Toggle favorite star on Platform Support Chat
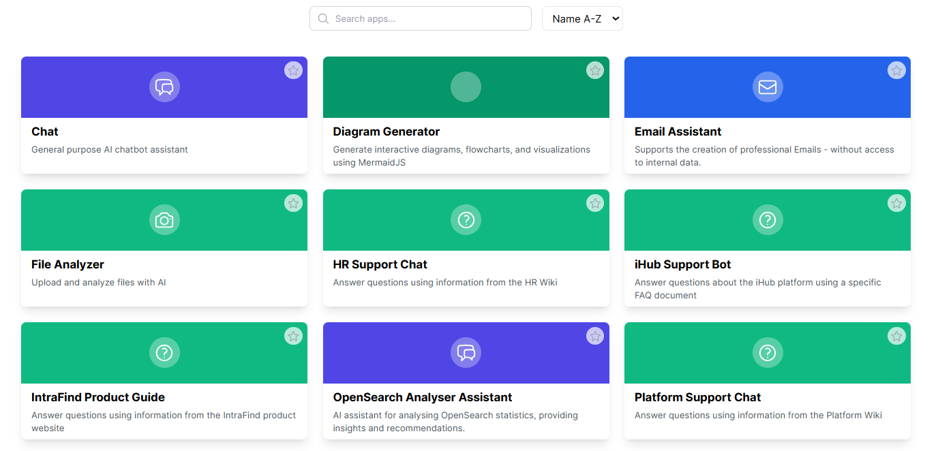Image resolution: width=938 pixels, height=451 pixels. coord(896,336)
